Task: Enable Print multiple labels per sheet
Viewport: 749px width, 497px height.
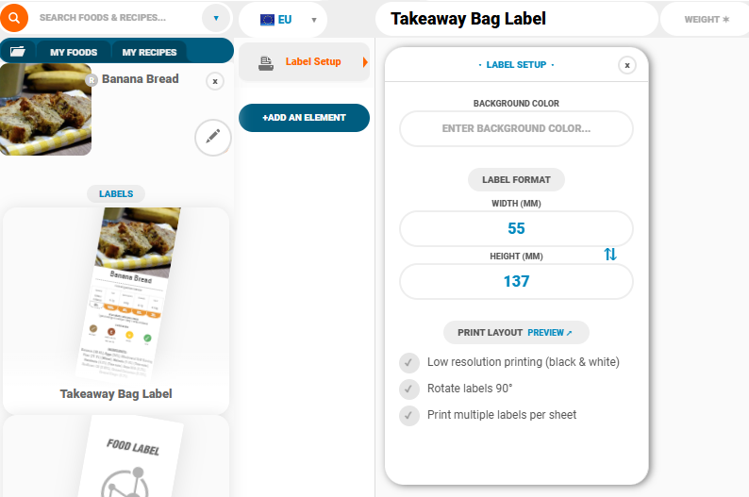Action: [409, 415]
